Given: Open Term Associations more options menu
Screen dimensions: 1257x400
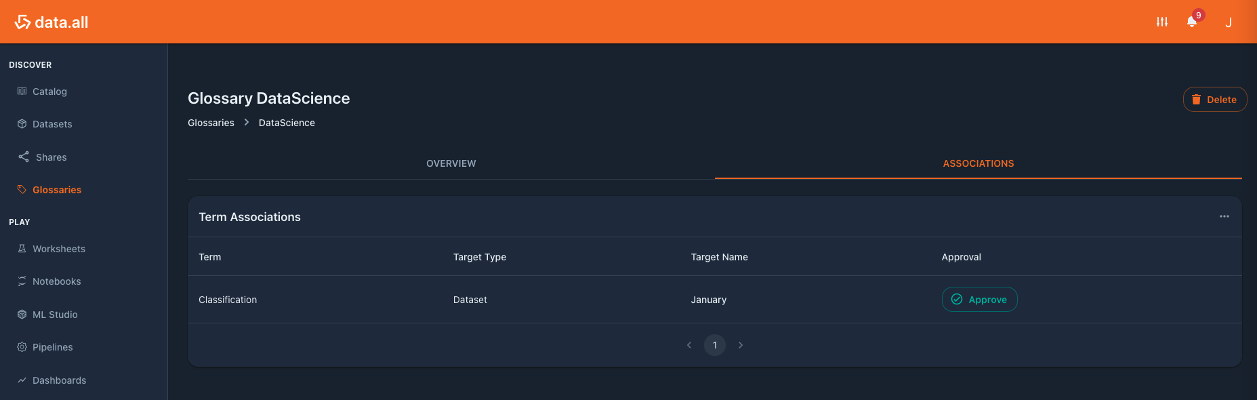Looking at the screenshot, I should 1224,216.
